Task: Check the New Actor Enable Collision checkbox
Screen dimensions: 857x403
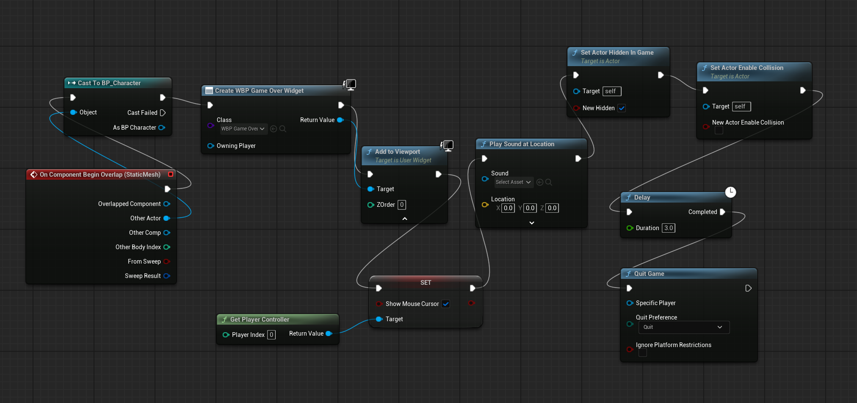Action: coord(719,131)
